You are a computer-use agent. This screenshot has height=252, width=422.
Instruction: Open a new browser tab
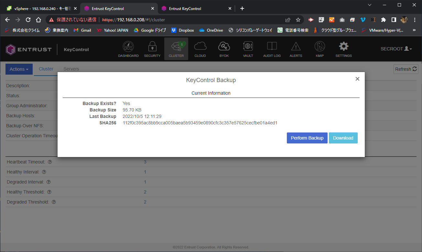242,8
